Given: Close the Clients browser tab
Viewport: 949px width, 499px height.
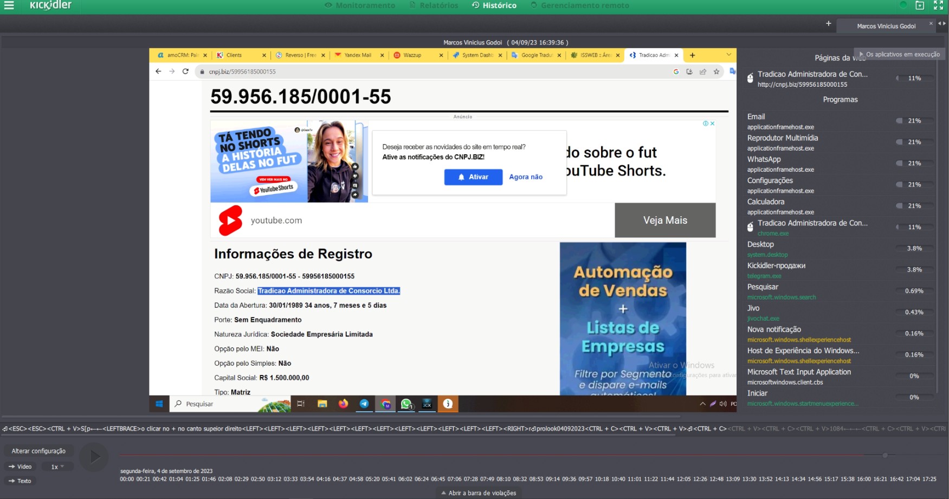Looking at the screenshot, I should (x=264, y=55).
